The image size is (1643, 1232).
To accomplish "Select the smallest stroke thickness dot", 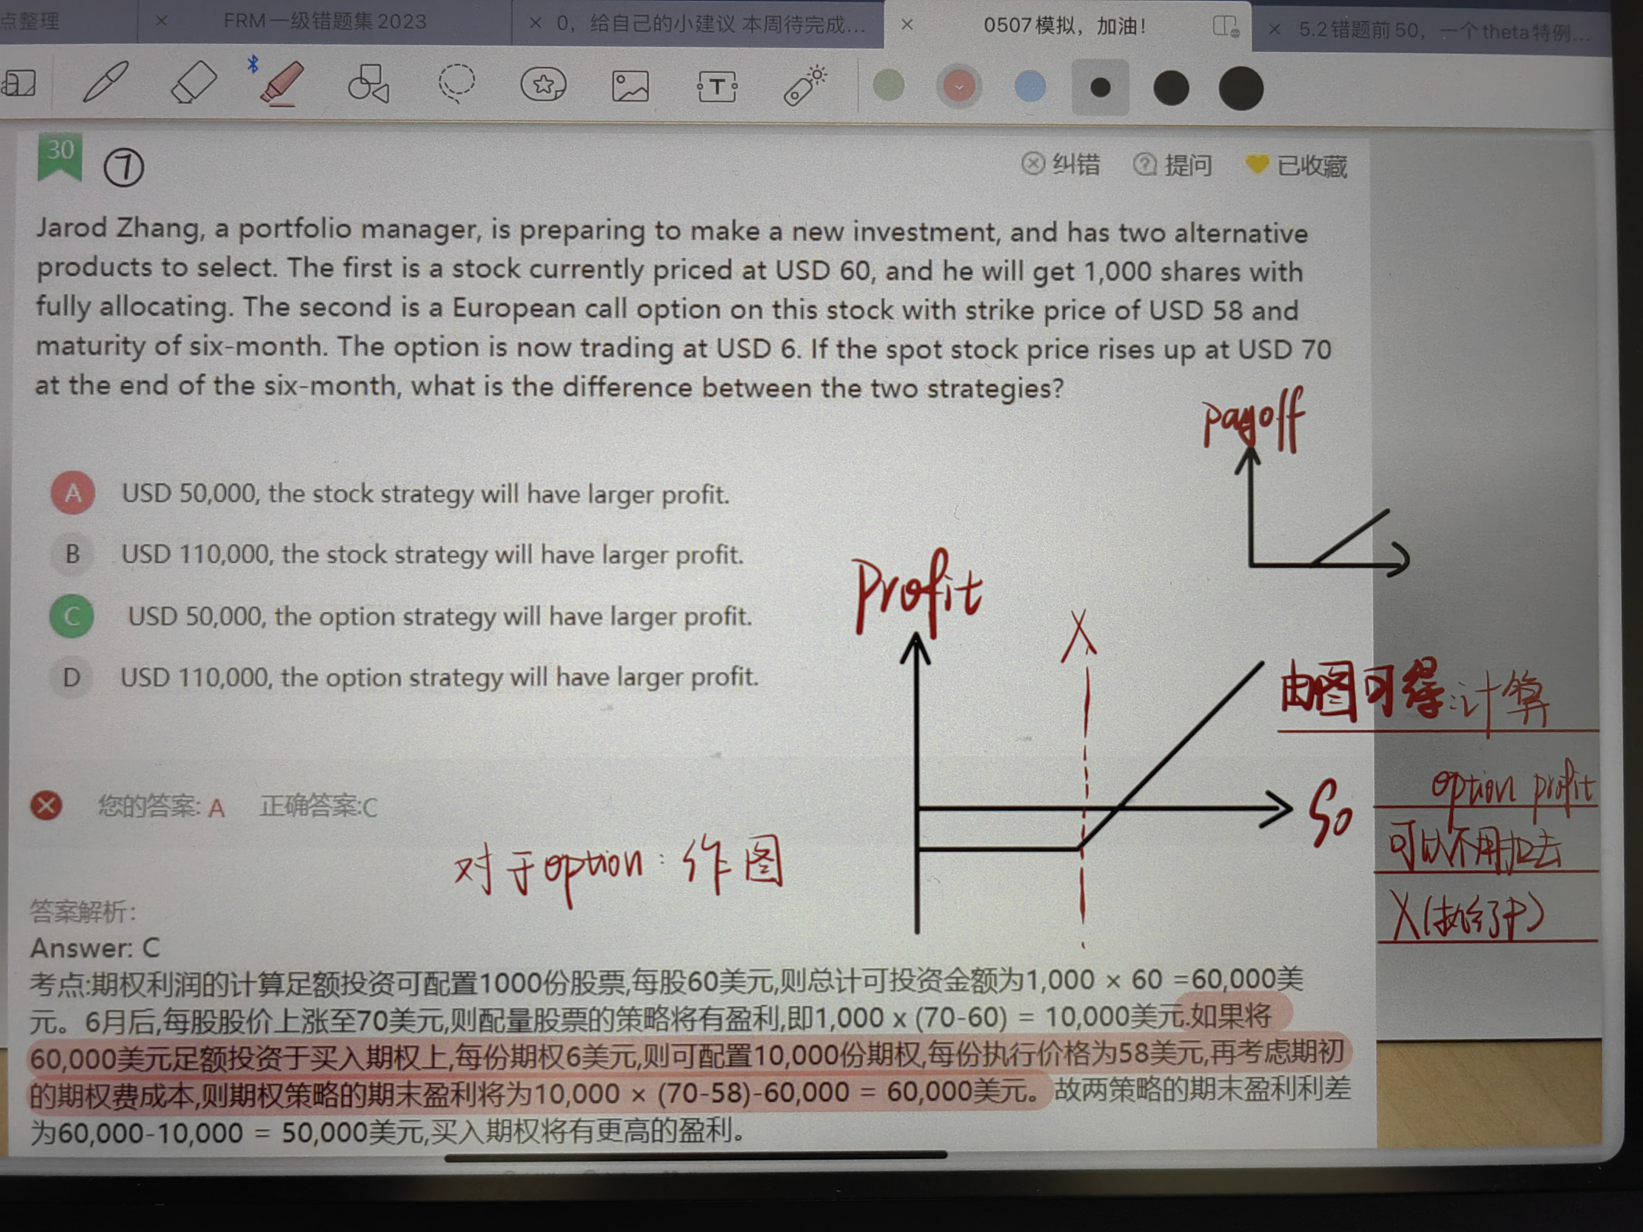I will tap(1100, 88).
